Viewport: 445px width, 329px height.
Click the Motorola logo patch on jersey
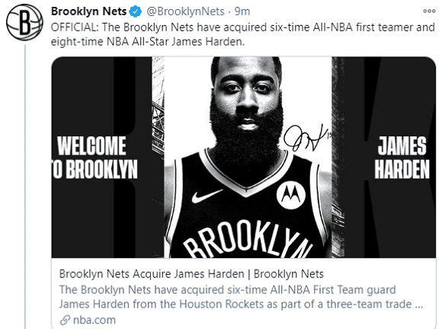pos(291,195)
